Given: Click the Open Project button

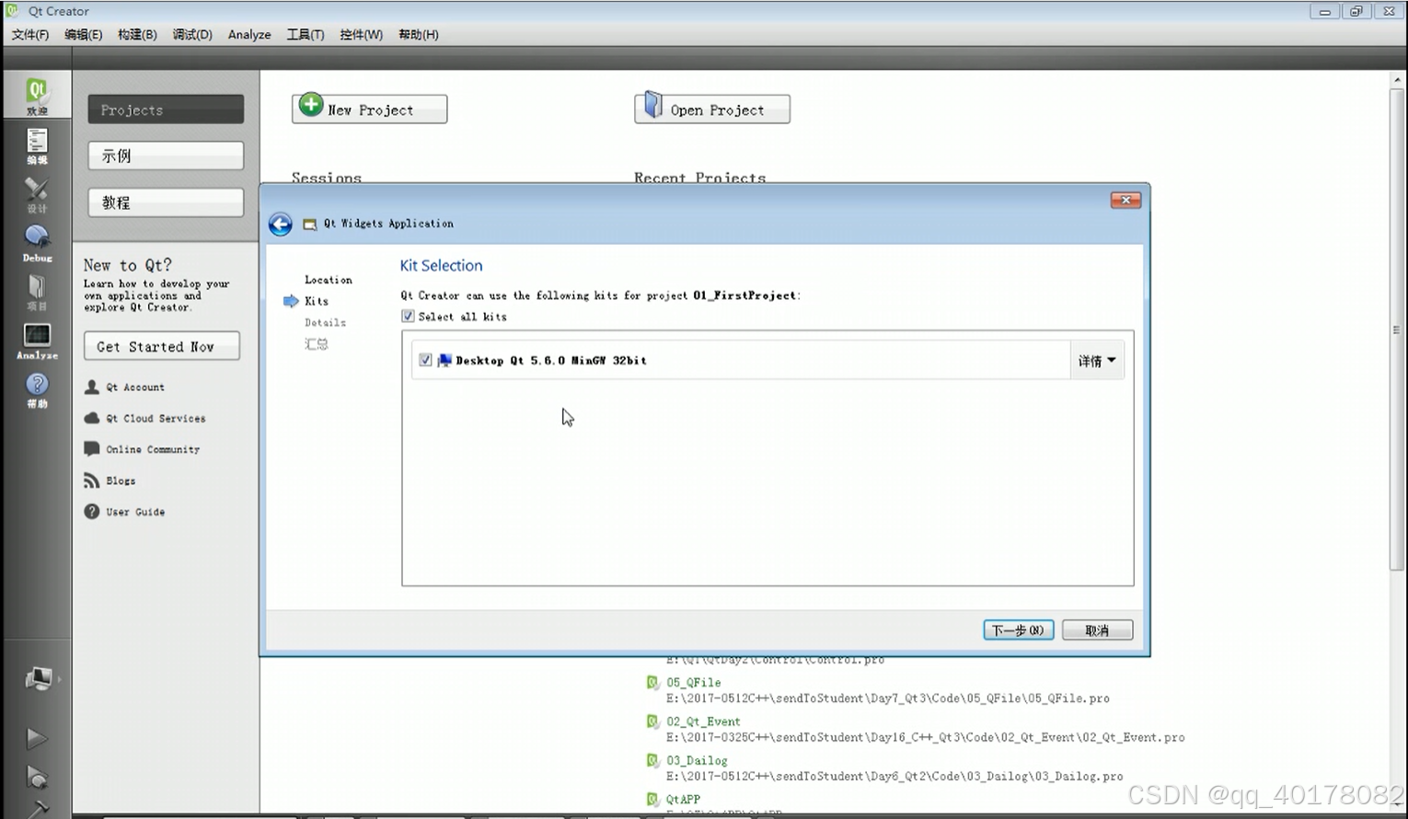Looking at the screenshot, I should 712,109.
